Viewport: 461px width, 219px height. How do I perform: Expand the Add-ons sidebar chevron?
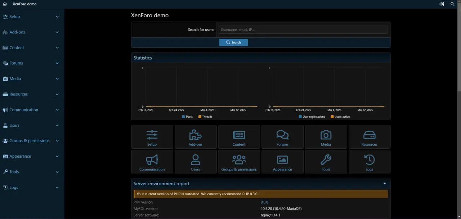pyautogui.click(x=57, y=32)
